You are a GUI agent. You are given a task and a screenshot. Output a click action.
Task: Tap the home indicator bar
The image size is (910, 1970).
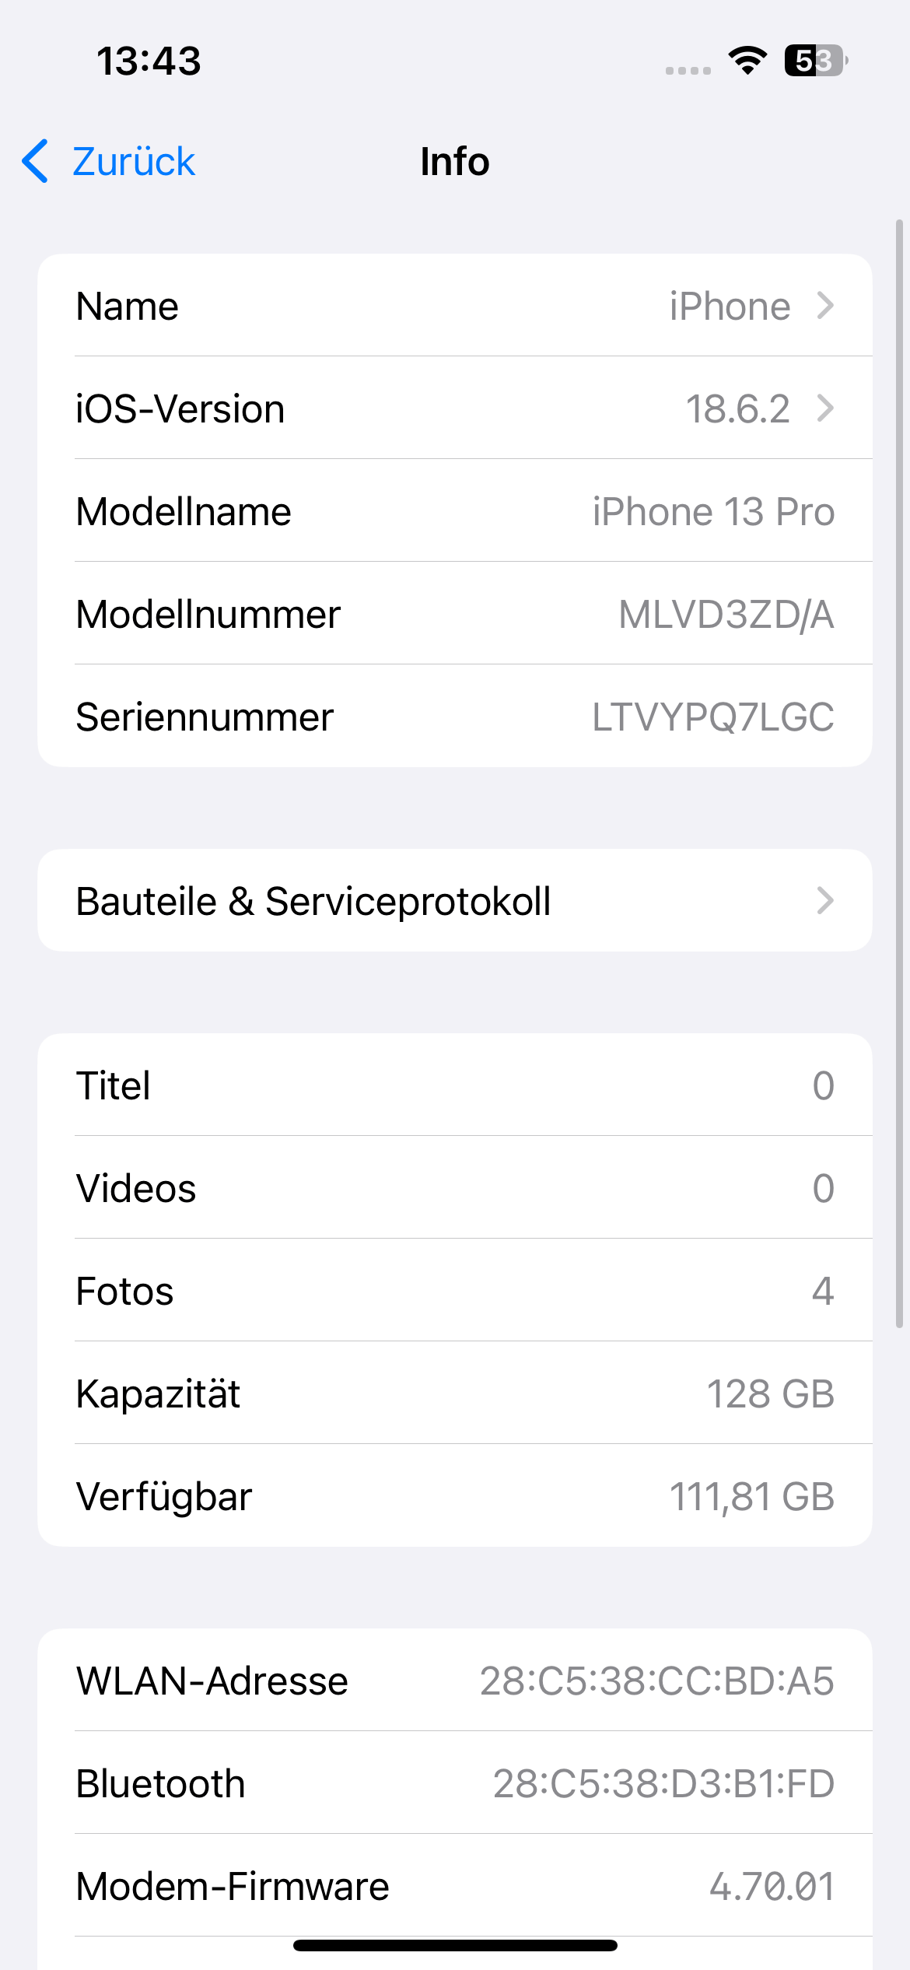[455, 1945]
